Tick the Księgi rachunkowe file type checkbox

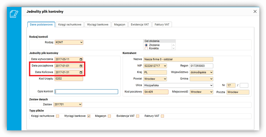[58, 116]
